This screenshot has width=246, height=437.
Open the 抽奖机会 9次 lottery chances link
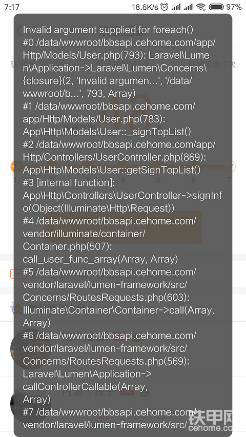(212, 64)
